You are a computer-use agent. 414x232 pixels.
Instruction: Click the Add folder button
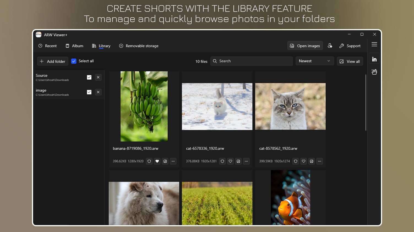(x=53, y=61)
